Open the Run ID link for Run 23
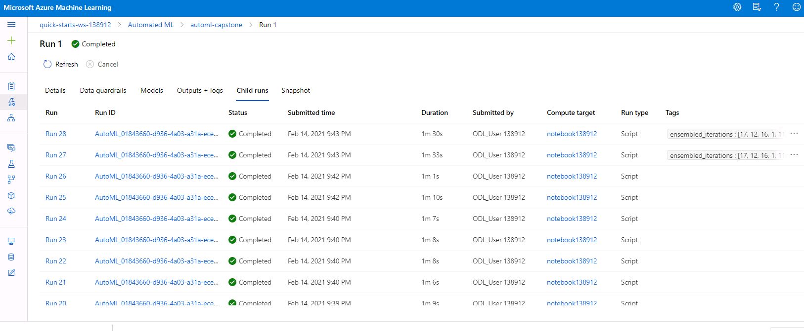The width and height of the screenshot is (804, 331). click(x=157, y=240)
